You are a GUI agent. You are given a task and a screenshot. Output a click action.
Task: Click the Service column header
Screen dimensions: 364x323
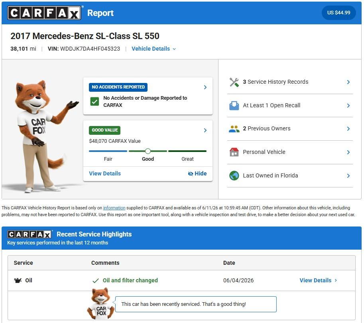(x=23, y=263)
